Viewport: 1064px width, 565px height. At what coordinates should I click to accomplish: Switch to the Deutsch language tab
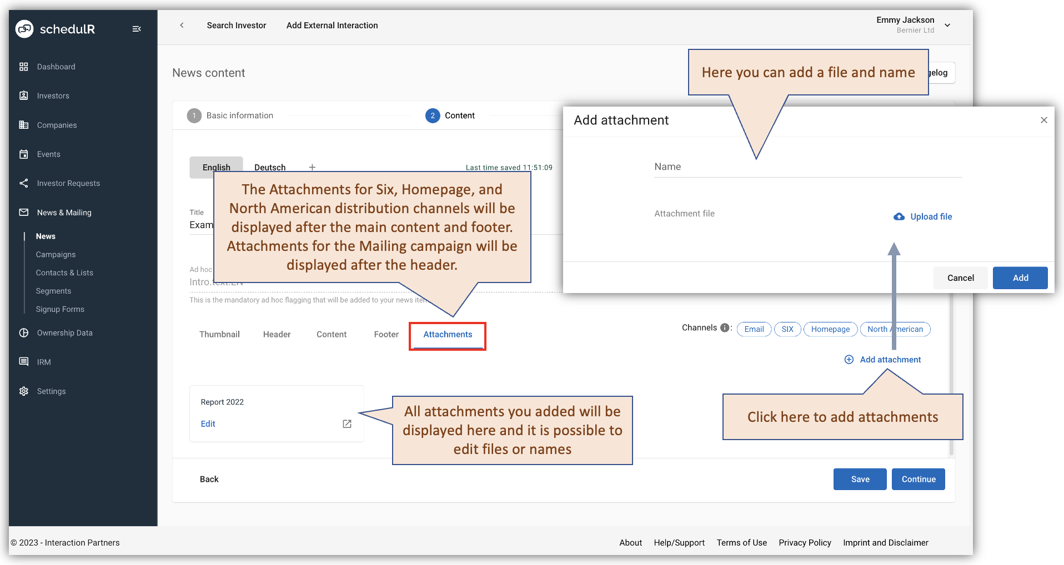tap(270, 167)
